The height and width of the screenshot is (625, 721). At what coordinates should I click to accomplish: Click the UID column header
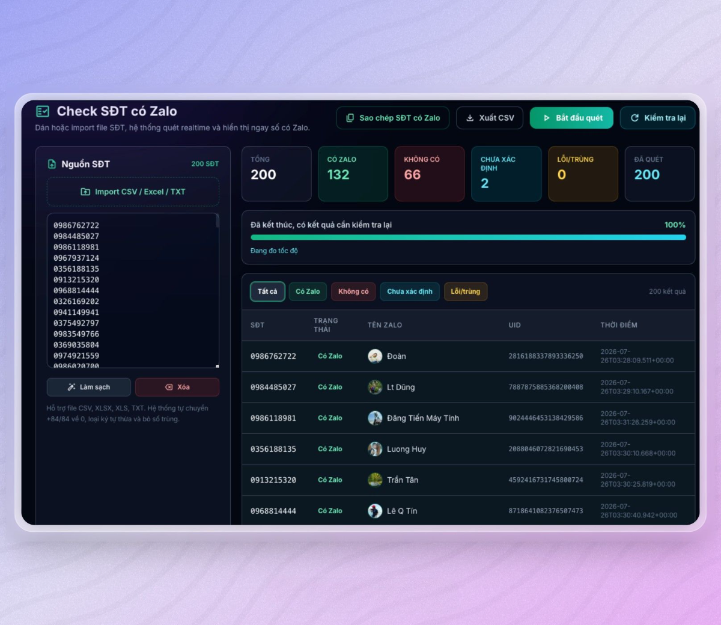[514, 325]
